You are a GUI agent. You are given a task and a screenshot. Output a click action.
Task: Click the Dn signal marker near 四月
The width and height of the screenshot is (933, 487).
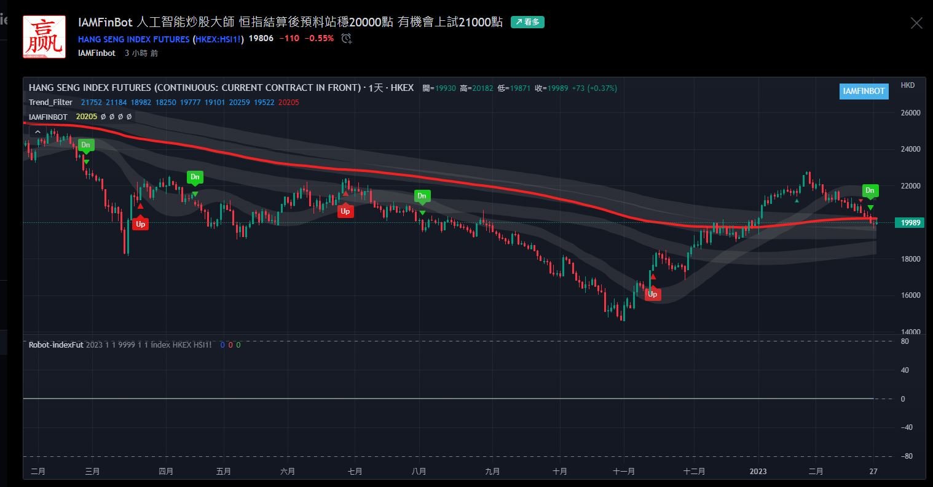195,177
